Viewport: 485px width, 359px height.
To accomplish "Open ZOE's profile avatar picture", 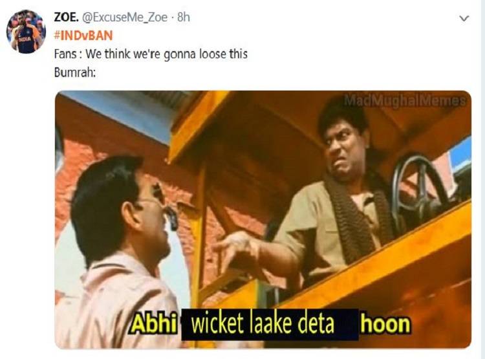I will pos(26,32).
